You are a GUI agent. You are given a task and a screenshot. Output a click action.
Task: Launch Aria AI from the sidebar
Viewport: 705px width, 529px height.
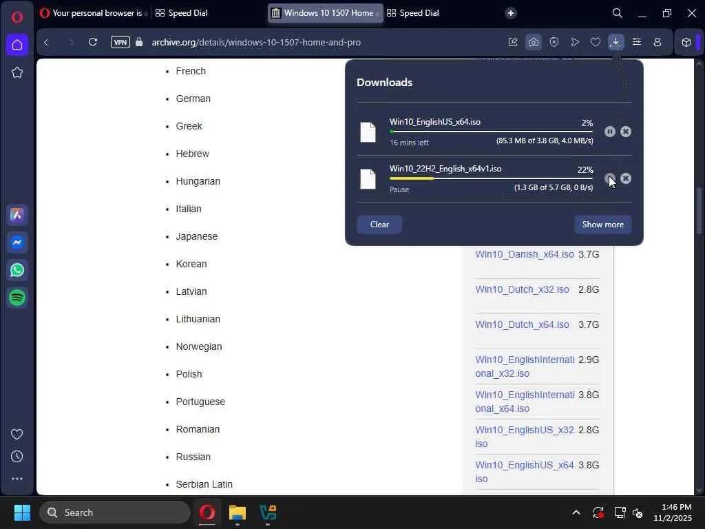point(17,215)
